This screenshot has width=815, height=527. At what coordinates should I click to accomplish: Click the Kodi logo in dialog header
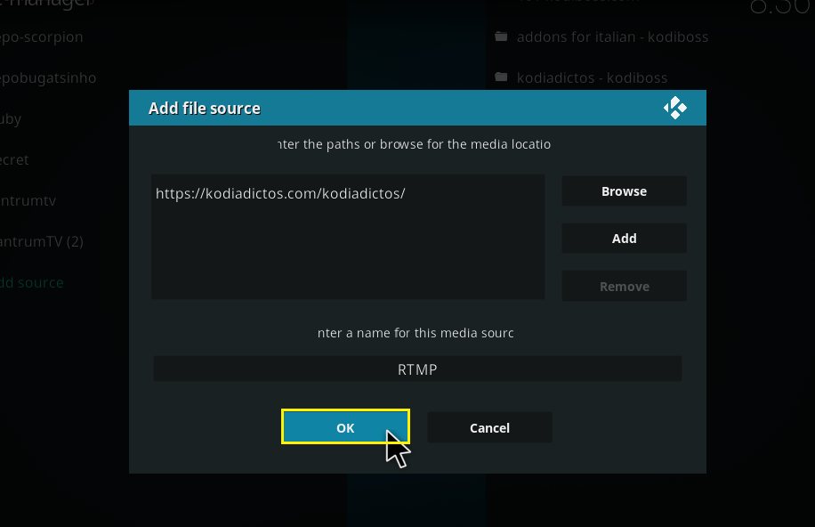tap(674, 108)
